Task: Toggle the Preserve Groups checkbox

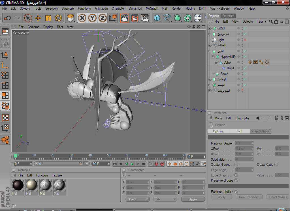Action: coord(236,180)
